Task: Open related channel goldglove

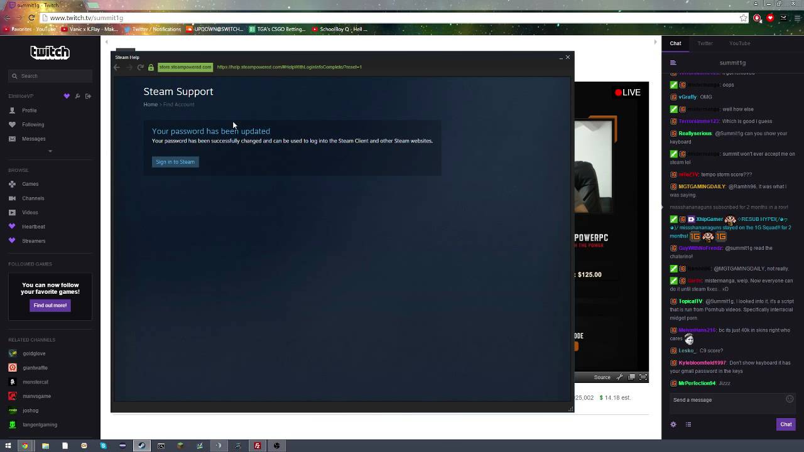Action: [x=34, y=353]
